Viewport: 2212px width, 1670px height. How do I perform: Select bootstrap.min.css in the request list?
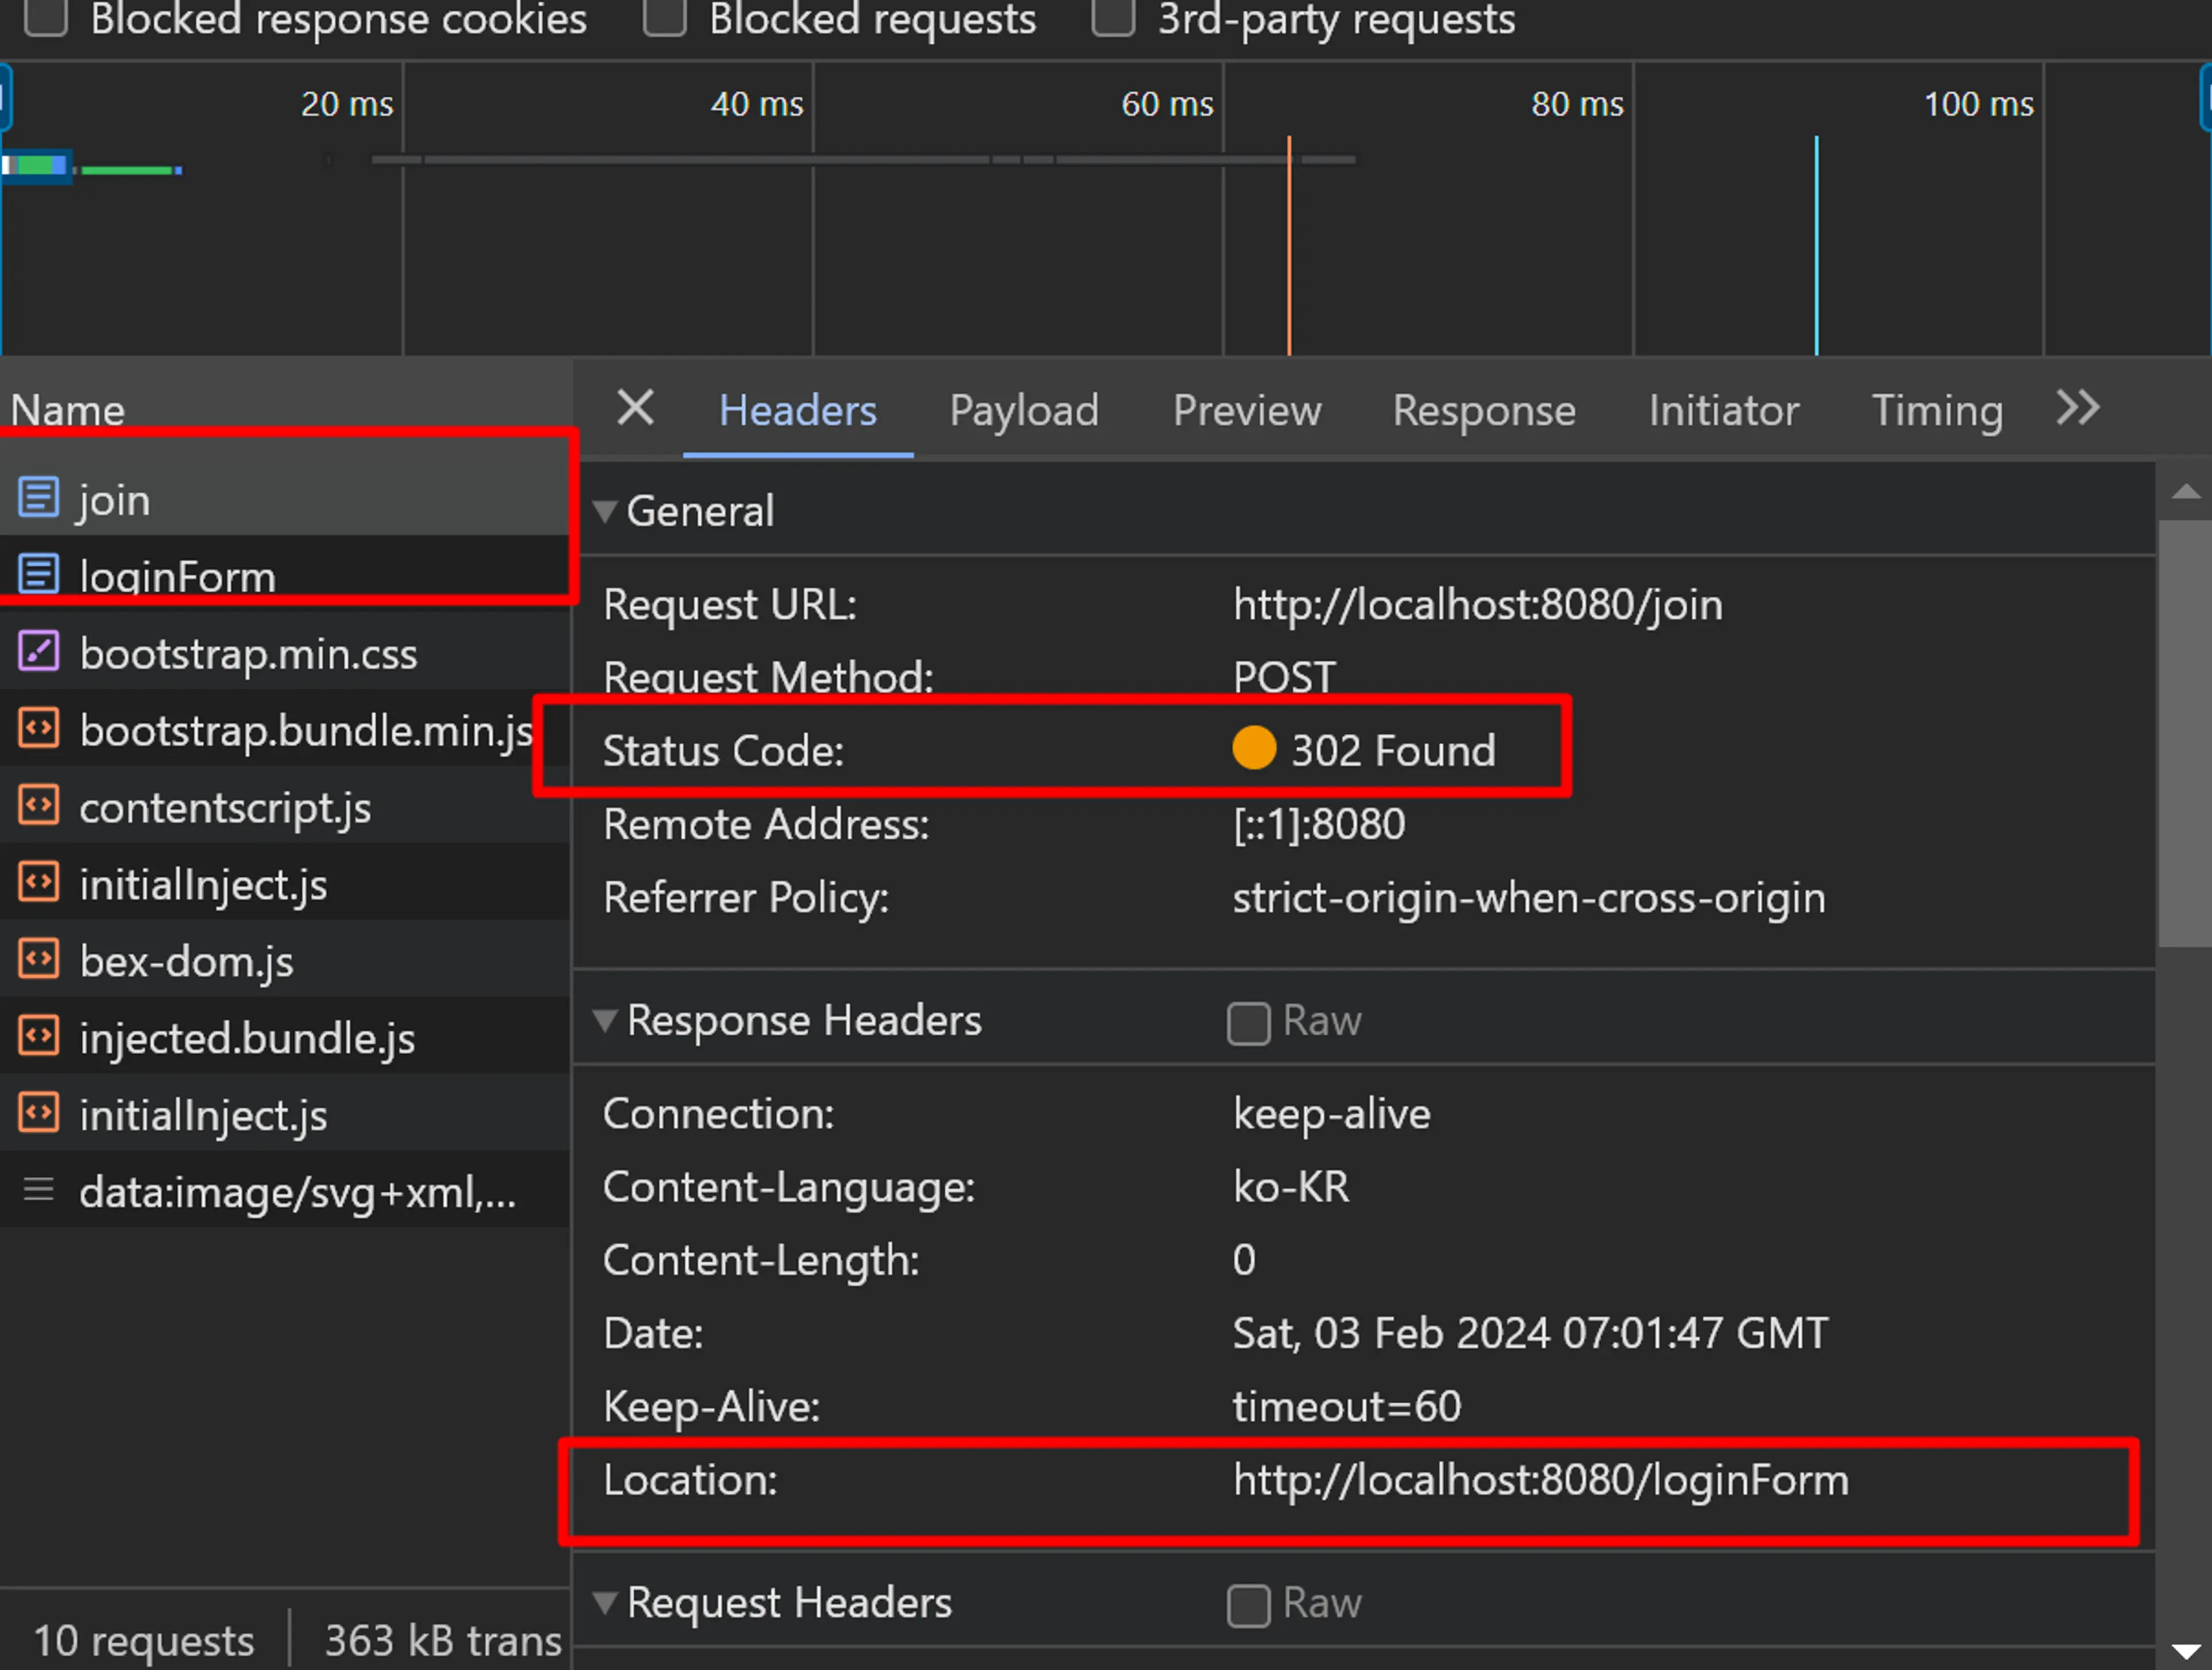pos(285,652)
